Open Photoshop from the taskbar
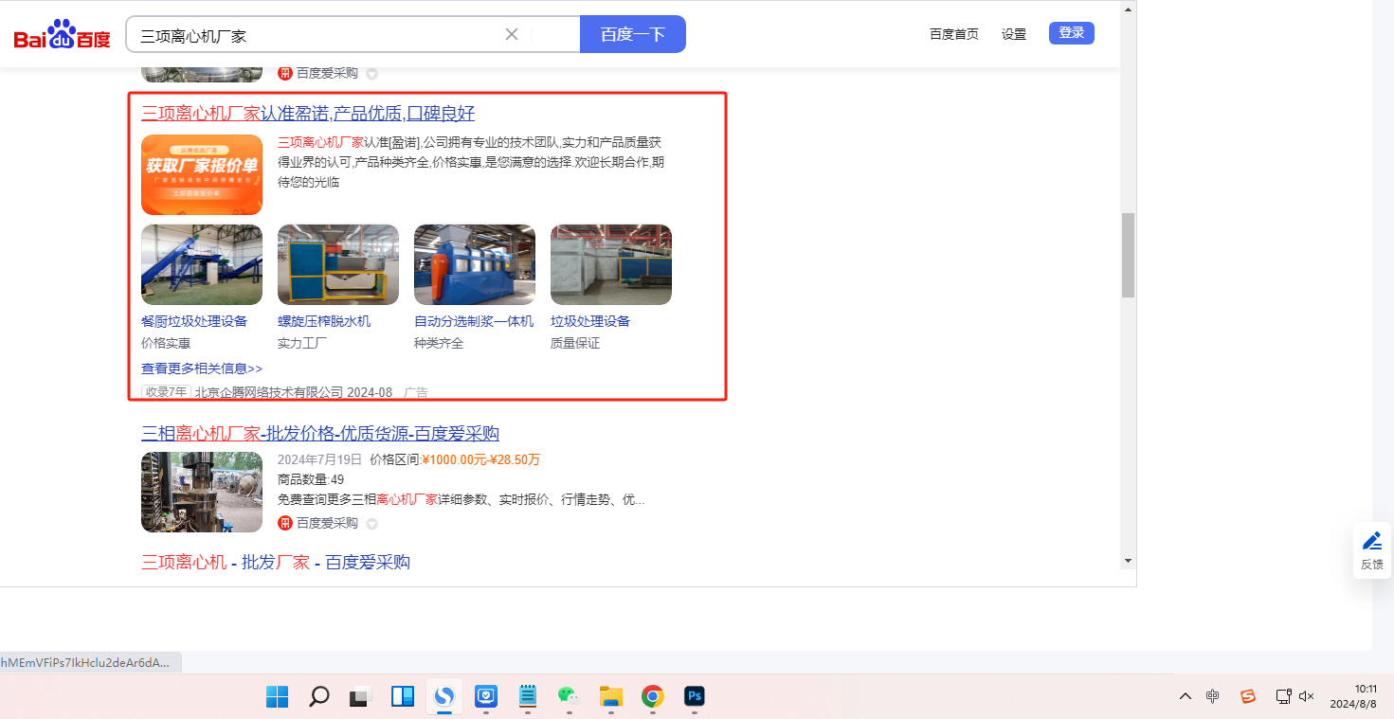 (x=695, y=696)
